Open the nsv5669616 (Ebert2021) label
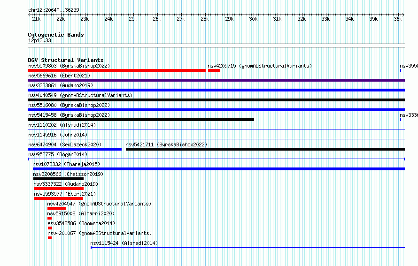The image size is (418, 266). (59, 76)
